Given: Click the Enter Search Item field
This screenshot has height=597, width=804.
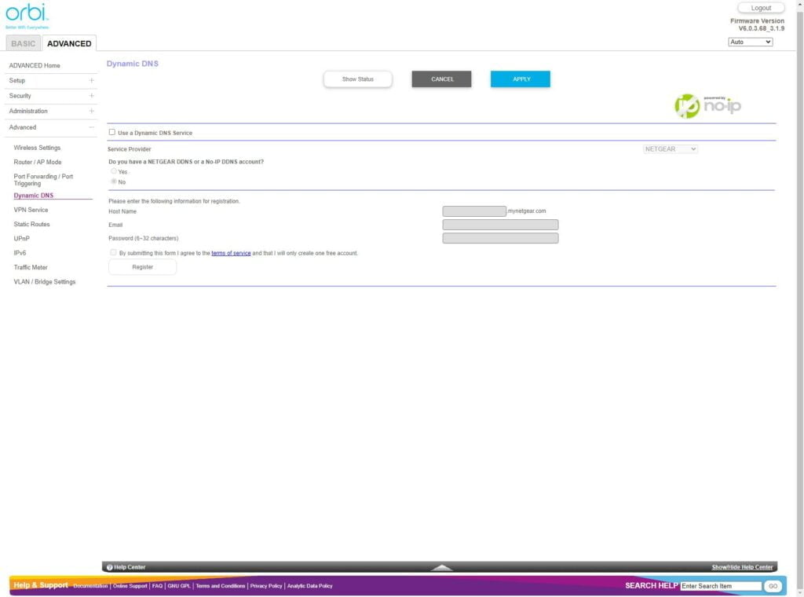Looking at the screenshot, I should tap(720, 586).
